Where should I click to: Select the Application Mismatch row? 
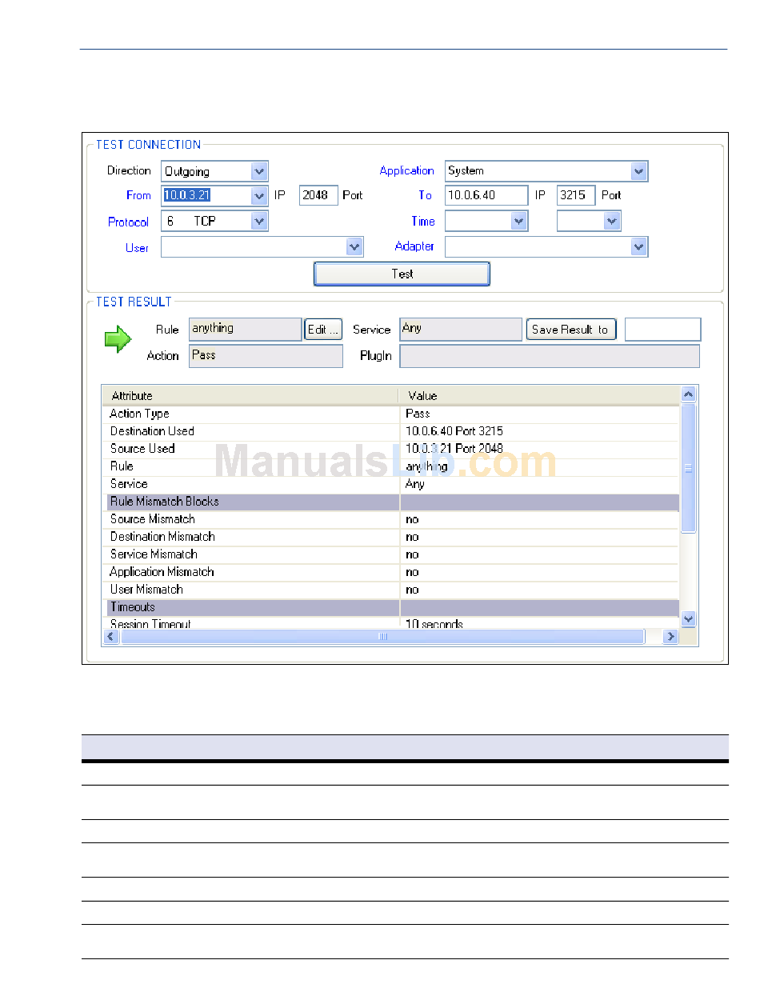[390, 572]
